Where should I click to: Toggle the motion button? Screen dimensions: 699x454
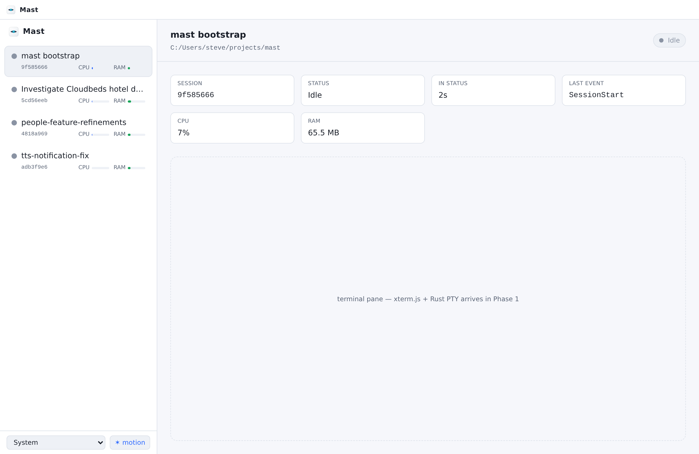click(x=130, y=442)
